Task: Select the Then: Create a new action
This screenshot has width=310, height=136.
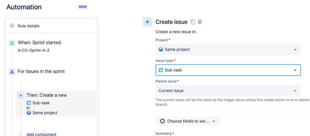Action: [x=56, y=103]
